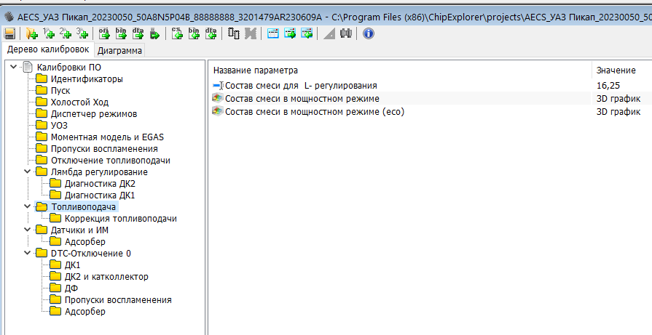Click the toolbar icon labeled 1 with plus
This screenshot has width=652, height=335.
click(x=49, y=33)
